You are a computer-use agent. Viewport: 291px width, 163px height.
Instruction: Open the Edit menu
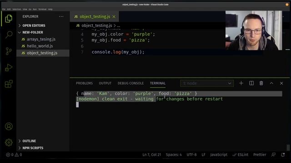tap(9, 9)
